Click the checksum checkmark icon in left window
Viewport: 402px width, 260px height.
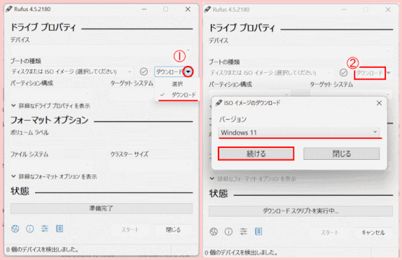click(144, 71)
